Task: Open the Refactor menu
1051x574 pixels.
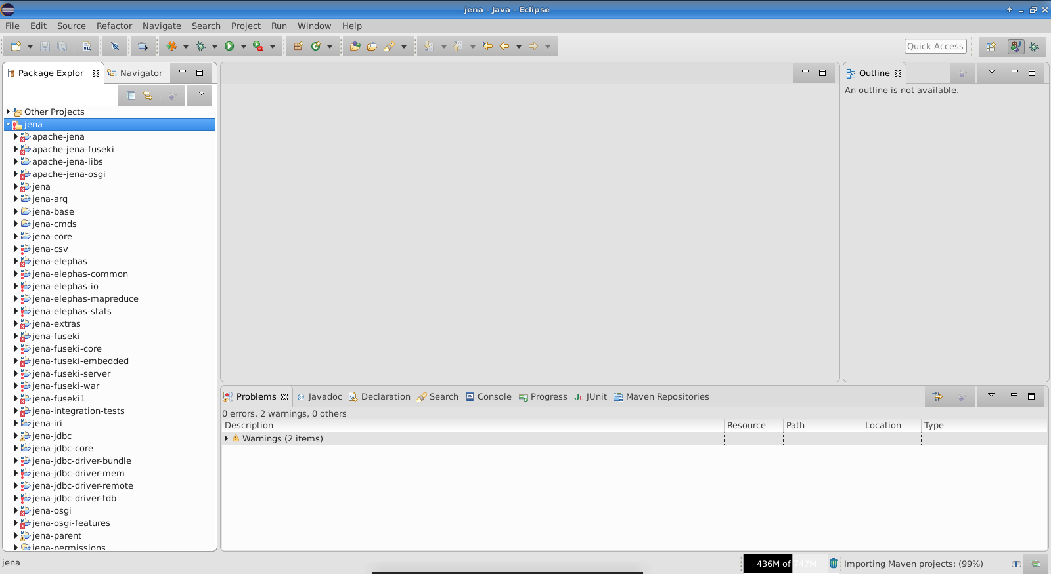Action: (x=114, y=26)
